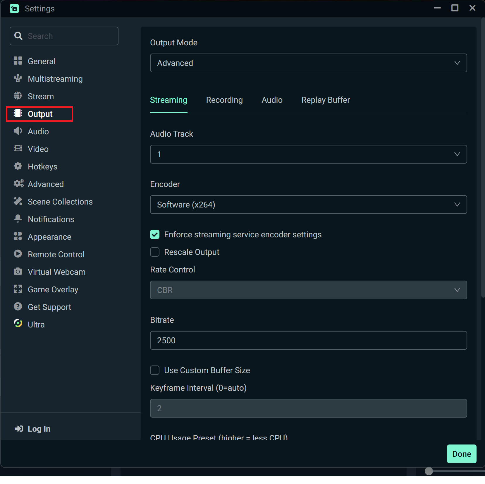Minimize the Settings window
Viewport: 485px width, 484px height.
[x=437, y=8]
